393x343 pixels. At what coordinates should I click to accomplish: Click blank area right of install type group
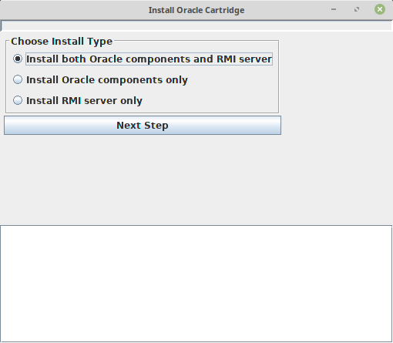pos(336,77)
